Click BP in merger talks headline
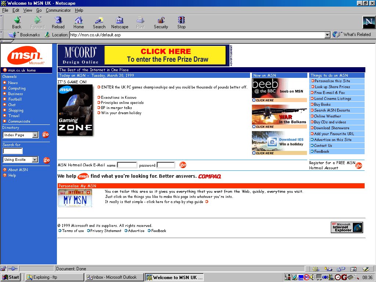The image size is (376, 282). 116,108
